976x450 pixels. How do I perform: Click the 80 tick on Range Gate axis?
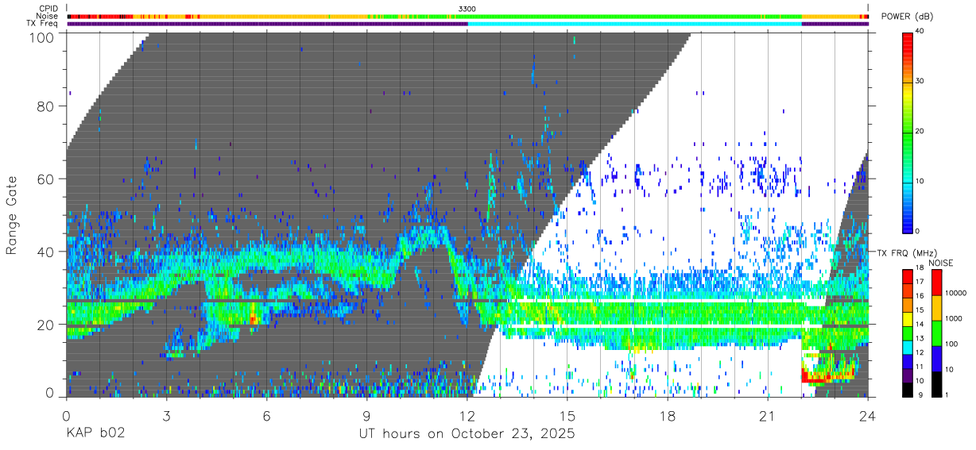tap(45, 106)
